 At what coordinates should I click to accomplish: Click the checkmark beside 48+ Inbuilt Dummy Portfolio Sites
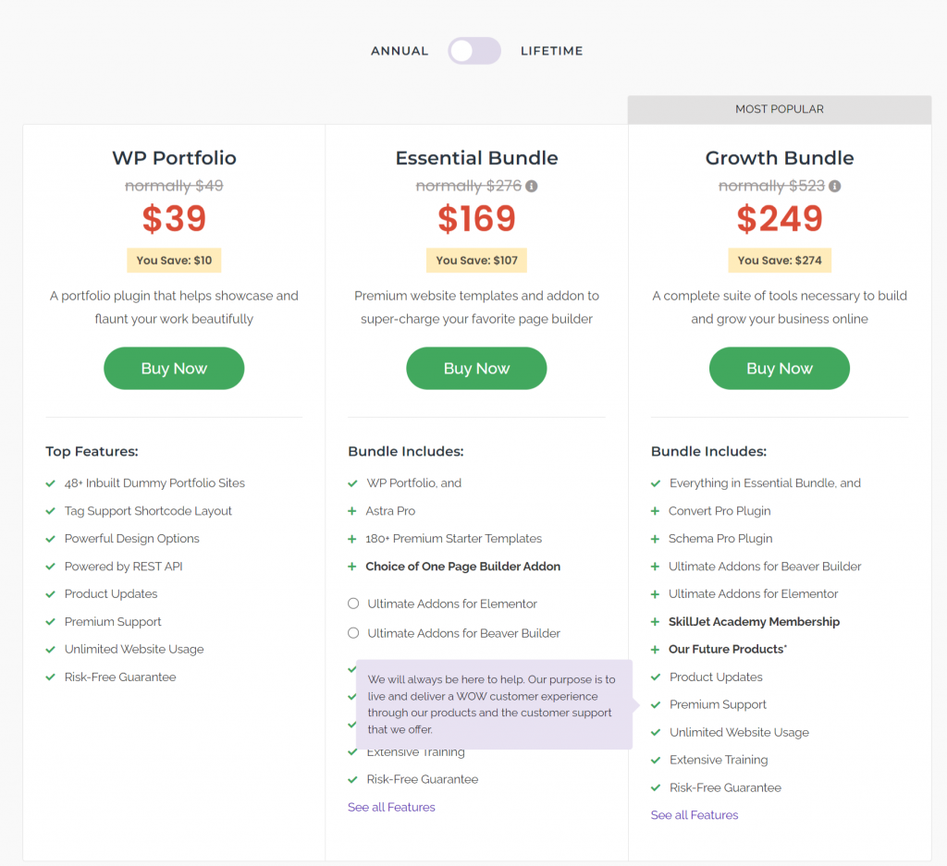(x=50, y=482)
